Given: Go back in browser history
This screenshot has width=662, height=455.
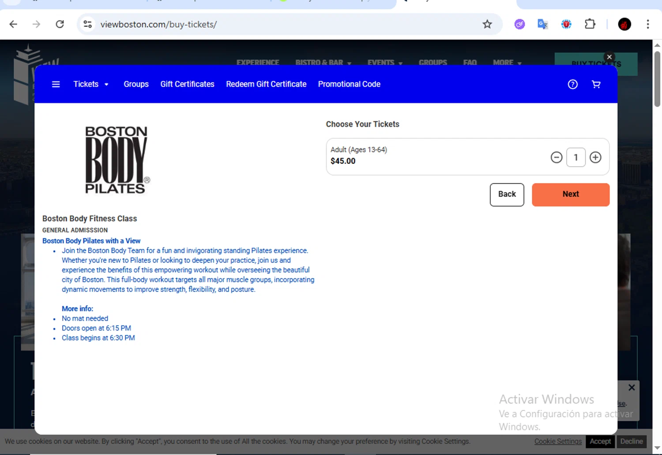Looking at the screenshot, I should 13,24.
